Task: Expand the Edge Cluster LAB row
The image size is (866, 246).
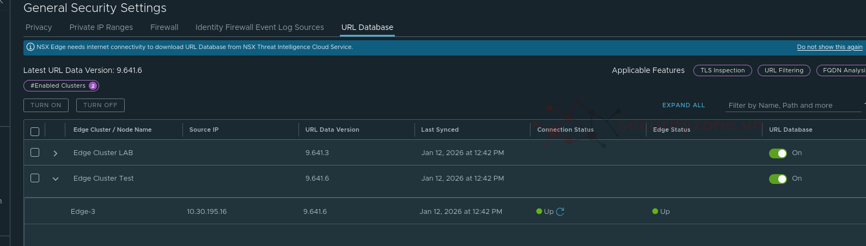Action: (x=55, y=153)
